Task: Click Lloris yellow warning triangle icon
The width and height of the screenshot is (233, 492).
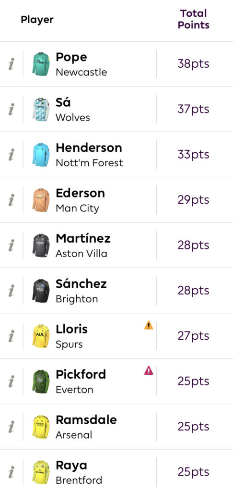Action: click(149, 325)
